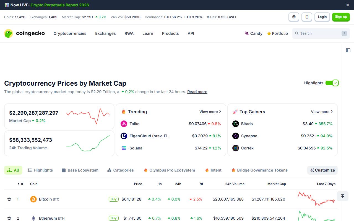Click the Cortex coin logo
Image resolution: width=354 pixels, height=221 pixels.
[235, 148]
